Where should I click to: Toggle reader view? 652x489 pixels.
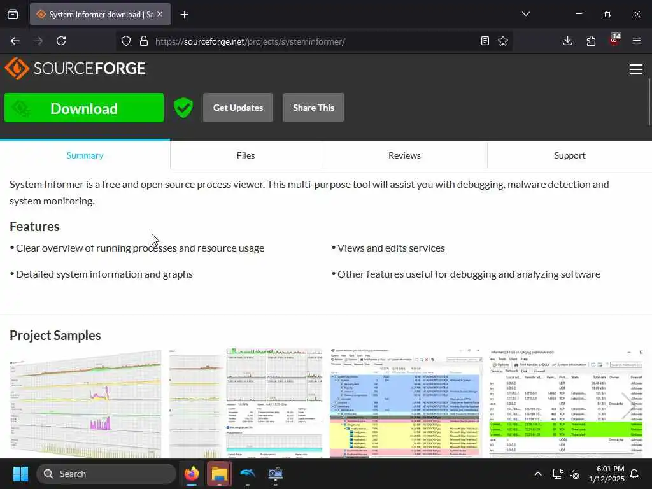(485, 41)
